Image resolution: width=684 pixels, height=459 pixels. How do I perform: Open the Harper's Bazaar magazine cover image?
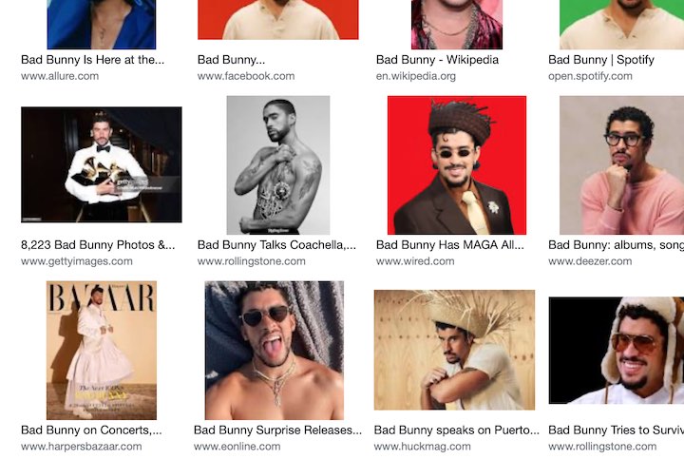tap(102, 350)
